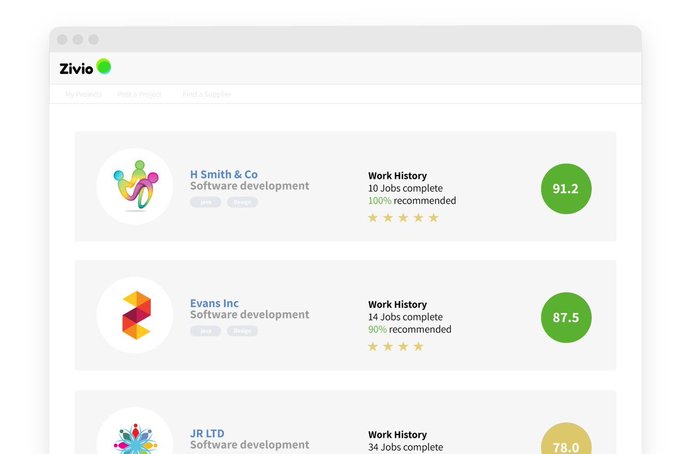This screenshot has height=454, width=691.
Task: Open the My Projects menu item
Action: click(83, 94)
